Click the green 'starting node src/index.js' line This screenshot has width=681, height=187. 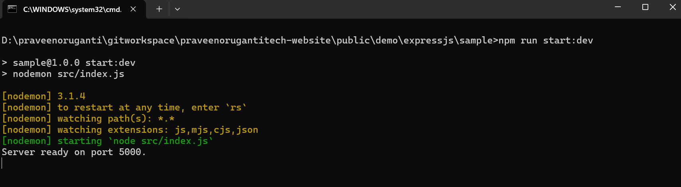108,141
